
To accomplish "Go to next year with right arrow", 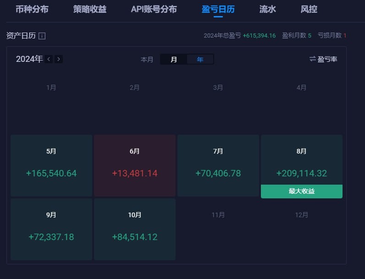I will pyautogui.click(x=59, y=59).
